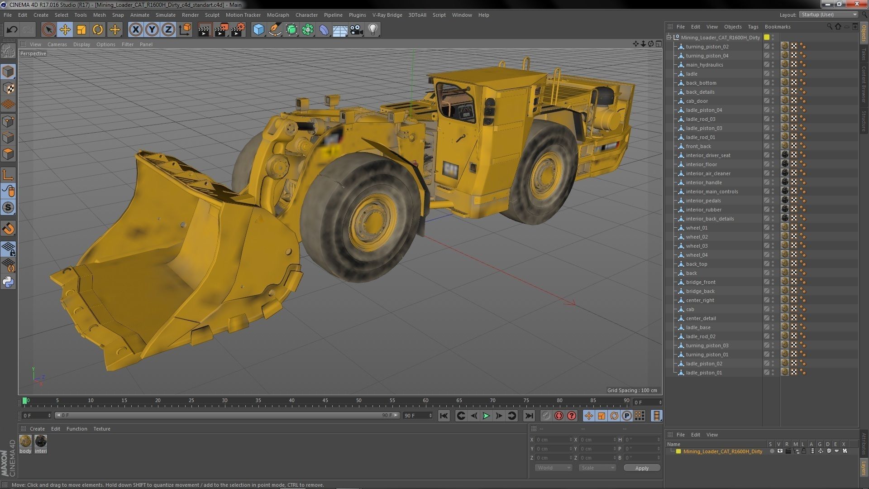Click the Coordinate System icon
This screenshot has height=489, width=869.
[x=185, y=30]
